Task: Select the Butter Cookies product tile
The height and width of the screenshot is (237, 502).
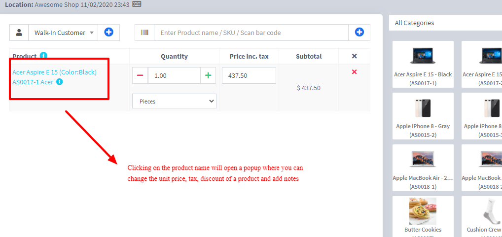Action: point(423,217)
